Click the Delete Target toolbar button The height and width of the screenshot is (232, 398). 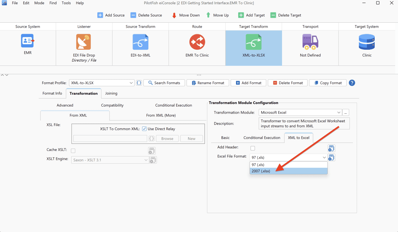(286, 15)
